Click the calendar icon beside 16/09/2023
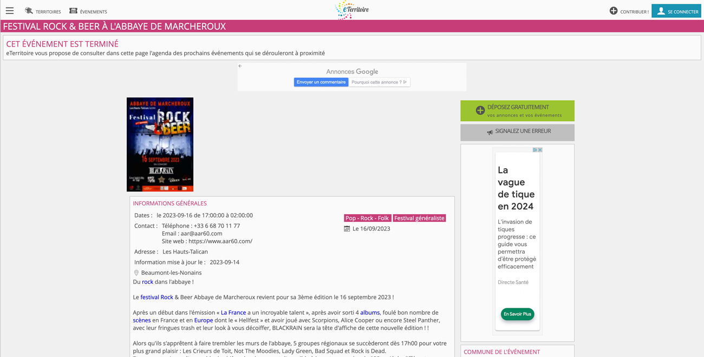The image size is (704, 357). [347, 229]
